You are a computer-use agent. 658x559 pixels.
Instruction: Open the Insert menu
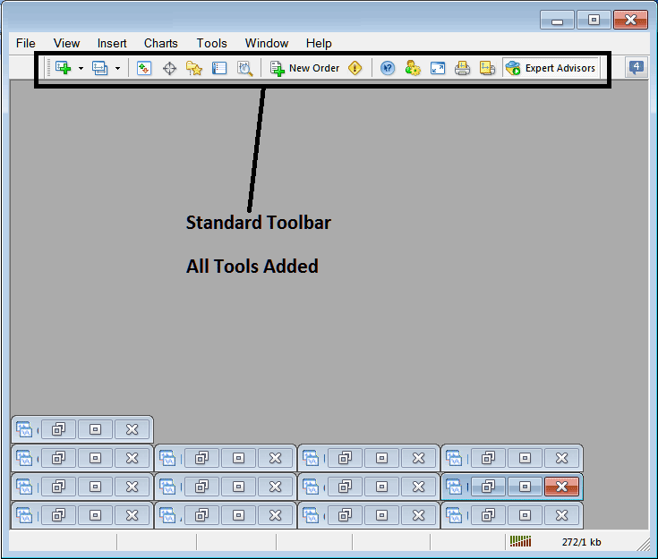coord(112,43)
